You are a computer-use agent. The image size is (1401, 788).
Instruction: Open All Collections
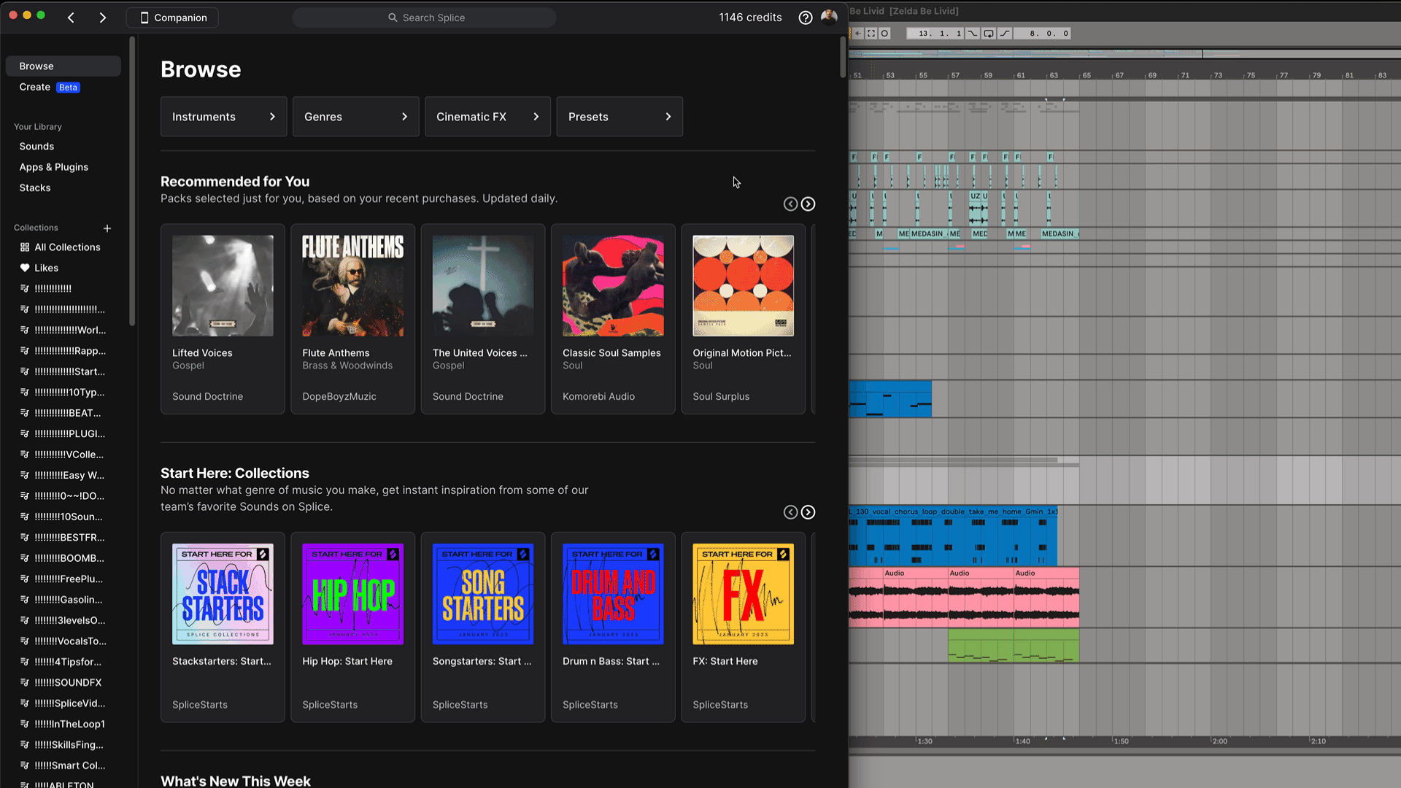tap(61, 247)
